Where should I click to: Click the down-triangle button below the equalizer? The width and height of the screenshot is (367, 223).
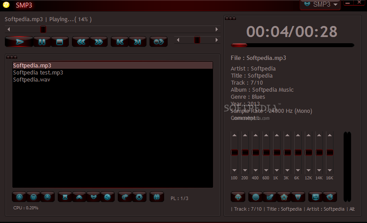[298, 197]
